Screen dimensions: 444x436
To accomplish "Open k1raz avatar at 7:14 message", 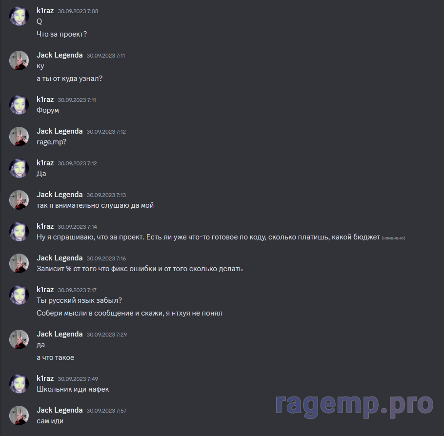I will [x=19, y=232].
